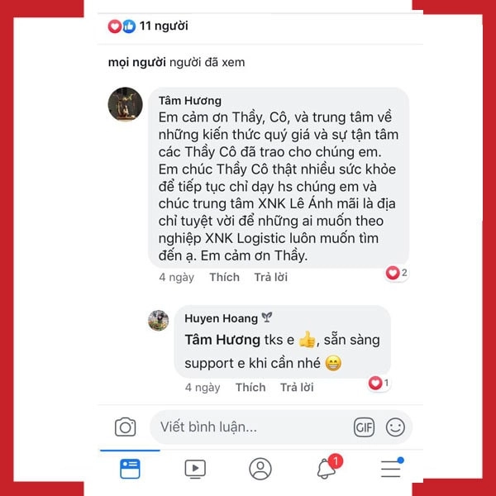The image size is (496, 496).
Task: Open the camera icon to attach photo
Action: point(126,427)
